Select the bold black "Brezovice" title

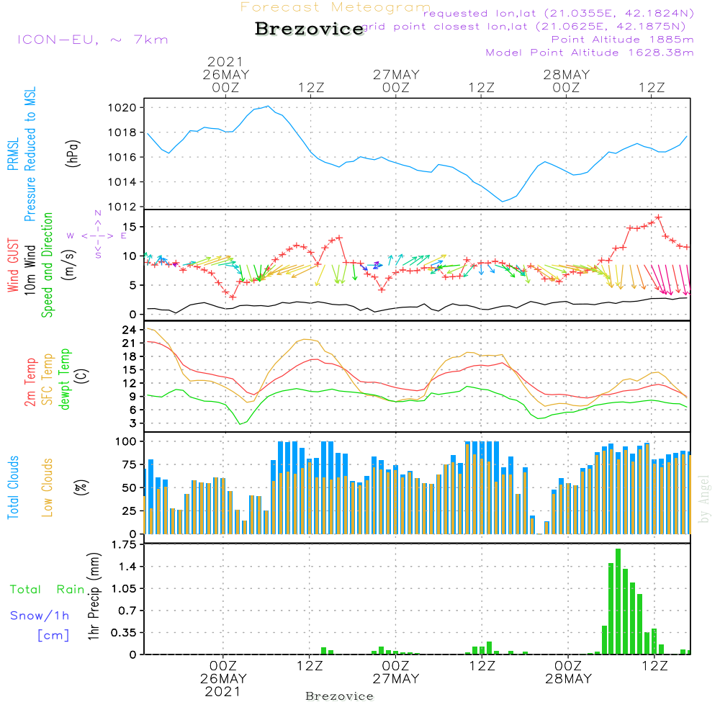pos(310,29)
